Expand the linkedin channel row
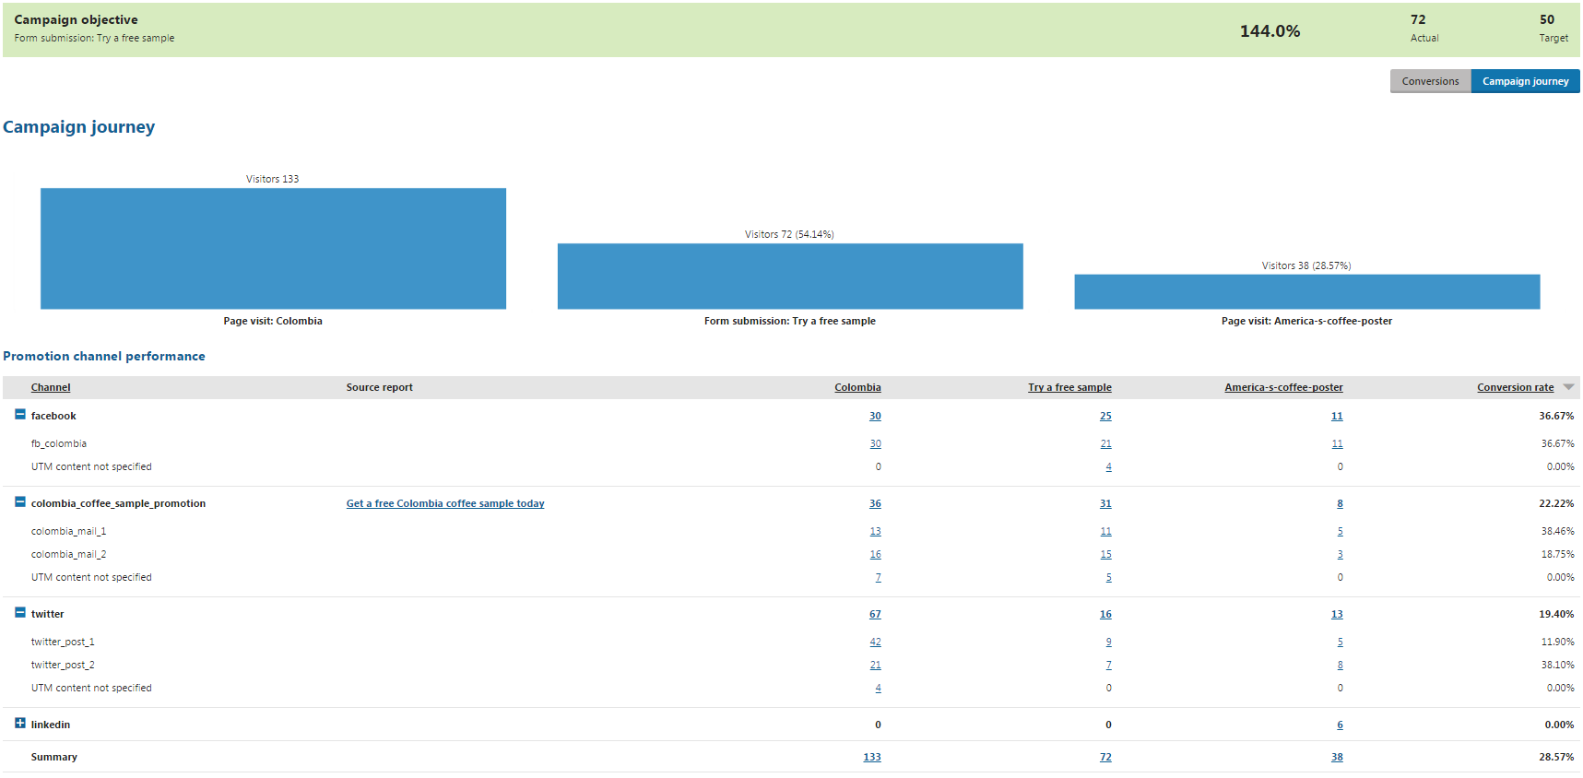The image size is (1583, 778). pos(20,724)
